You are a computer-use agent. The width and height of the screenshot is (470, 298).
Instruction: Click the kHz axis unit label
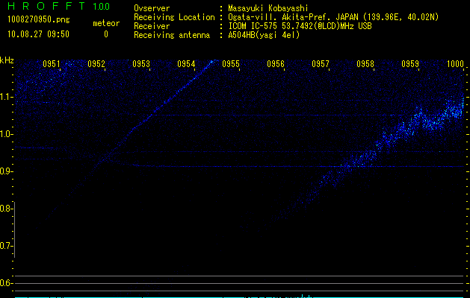tap(7, 60)
